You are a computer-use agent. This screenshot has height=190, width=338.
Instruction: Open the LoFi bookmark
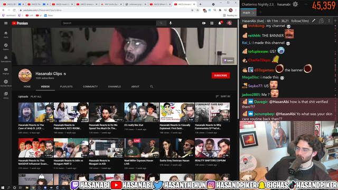[30, 15]
